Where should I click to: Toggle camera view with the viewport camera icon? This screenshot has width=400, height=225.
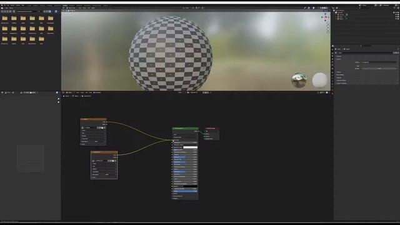(328, 29)
